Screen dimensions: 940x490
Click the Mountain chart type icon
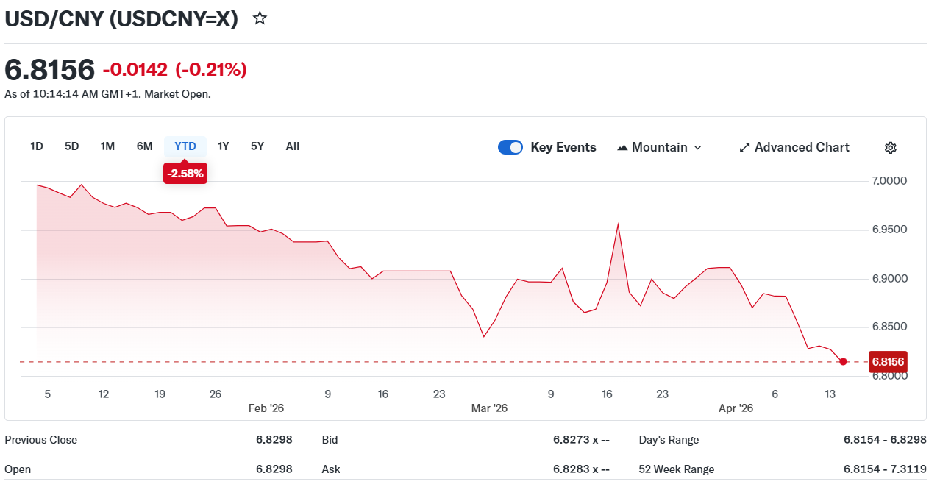coord(622,148)
